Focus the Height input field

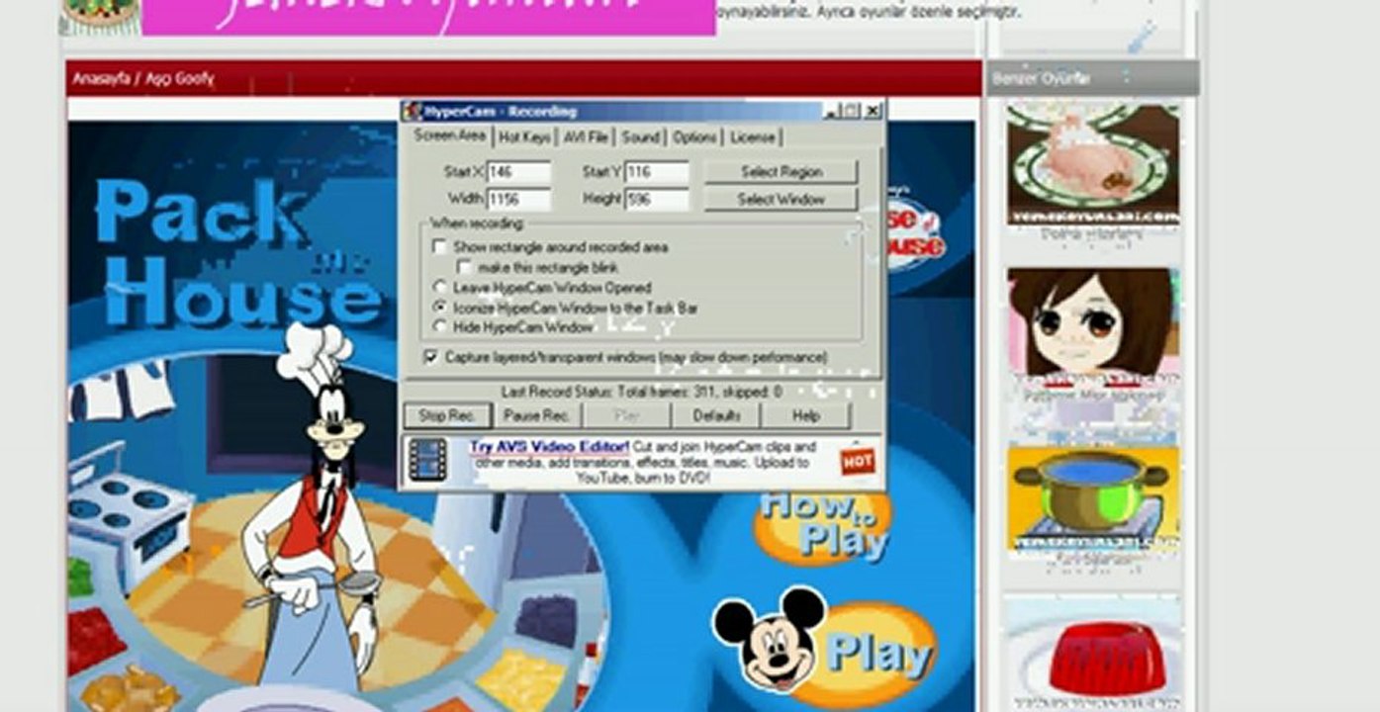tap(657, 199)
